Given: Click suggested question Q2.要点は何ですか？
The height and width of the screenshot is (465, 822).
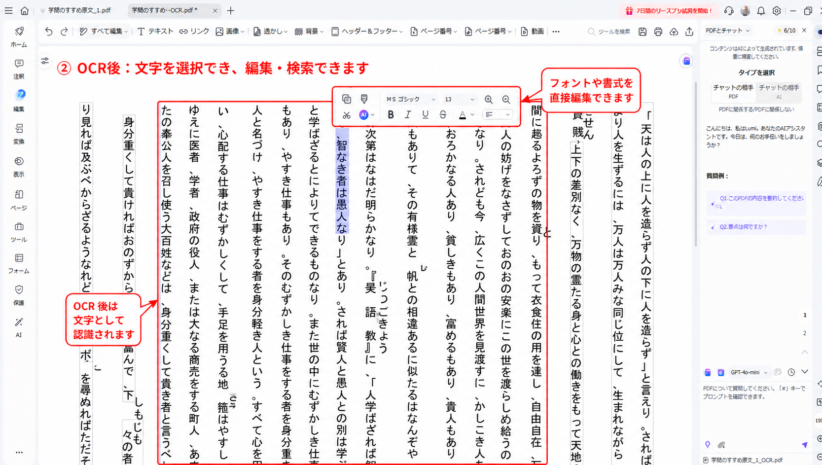Looking at the screenshot, I should 756,227.
